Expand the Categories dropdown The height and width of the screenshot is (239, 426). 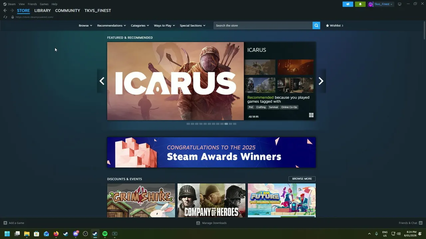(x=140, y=26)
